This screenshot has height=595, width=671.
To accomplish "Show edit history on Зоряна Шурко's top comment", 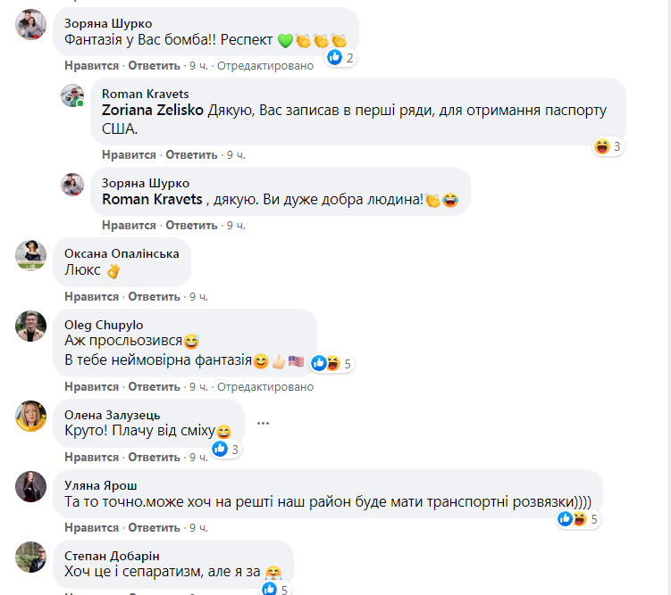I will click(x=265, y=66).
